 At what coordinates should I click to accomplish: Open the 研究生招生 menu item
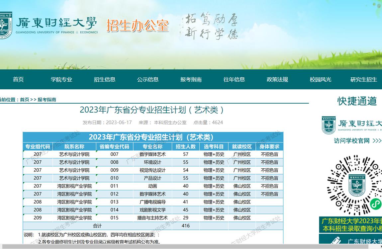(x=364, y=79)
